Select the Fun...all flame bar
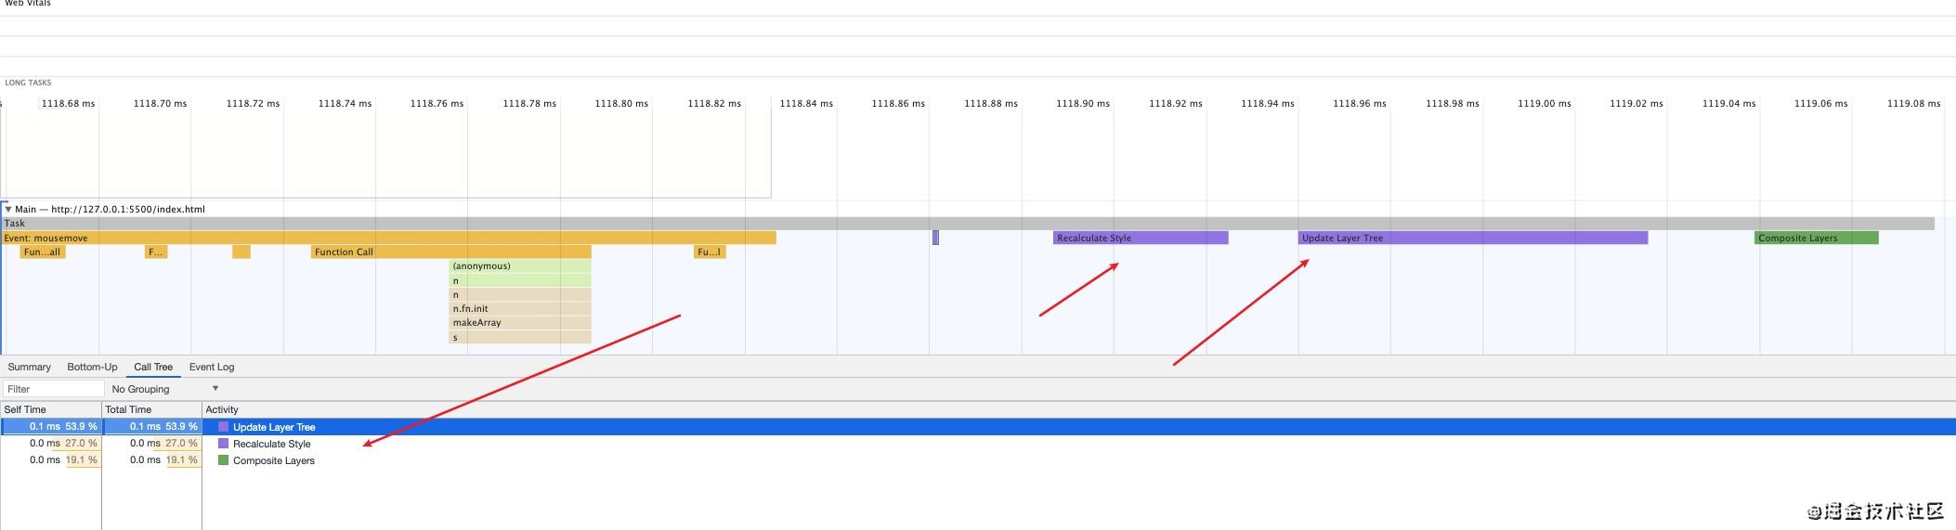The height and width of the screenshot is (530, 1956). click(43, 252)
